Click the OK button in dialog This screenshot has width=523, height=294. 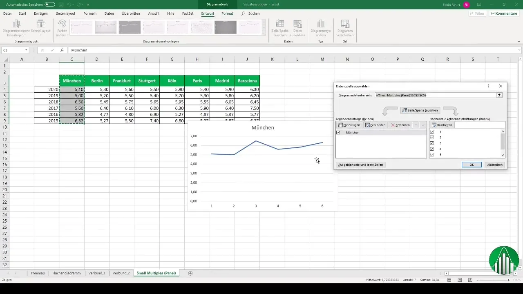472,165
